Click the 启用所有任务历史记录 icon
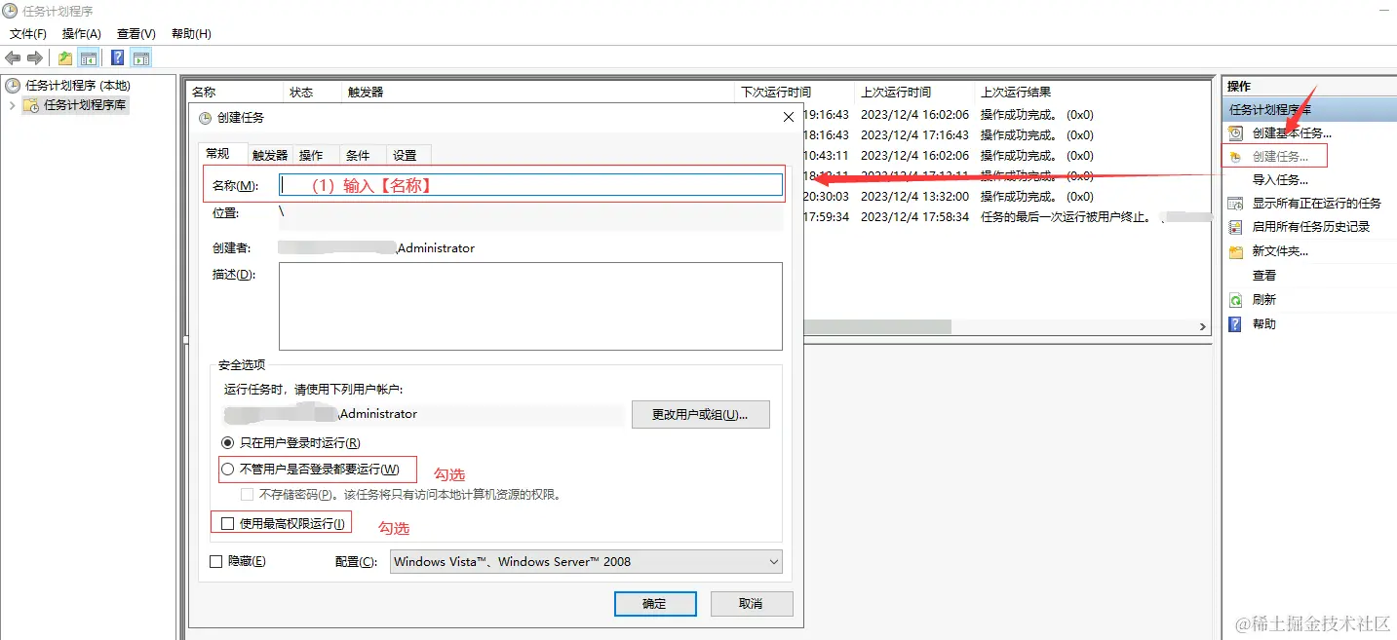This screenshot has height=640, width=1397. click(1236, 227)
